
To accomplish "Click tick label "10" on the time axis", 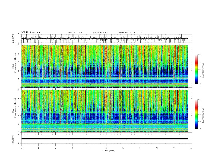I will [x=191, y=148].
